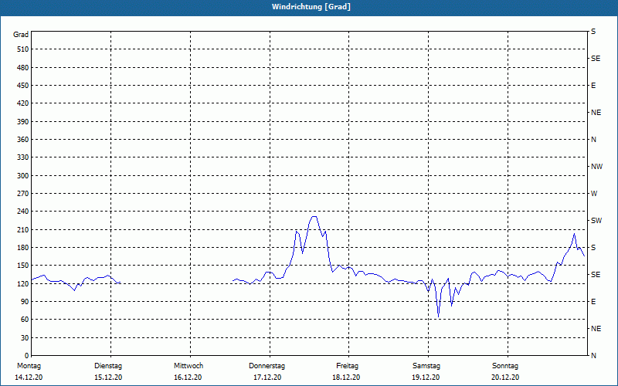This screenshot has width=618, height=386.
Task: Select the 510 value on the degree axis
Action: point(23,49)
